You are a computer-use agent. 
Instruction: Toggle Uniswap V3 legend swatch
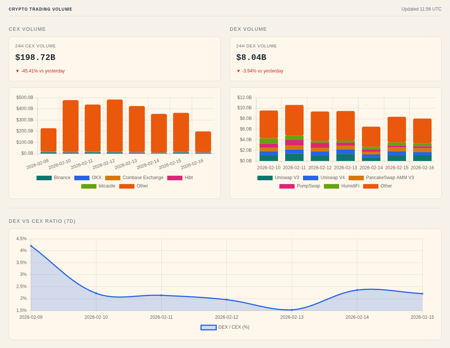pos(265,178)
